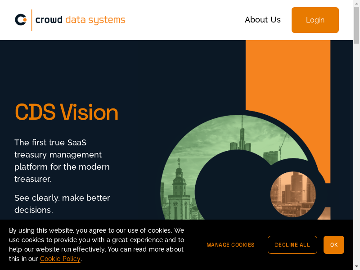Decline all cookies with Decline All
360x270 pixels.
(292, 245)
